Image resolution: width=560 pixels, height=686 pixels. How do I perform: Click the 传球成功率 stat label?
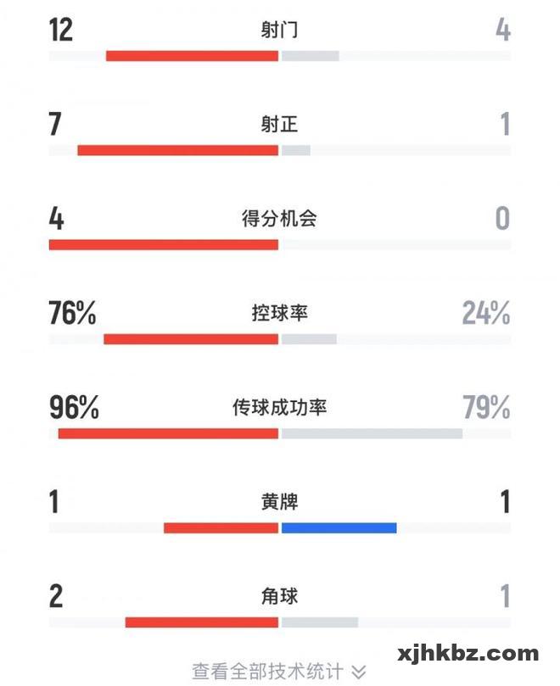coord(279,407)
